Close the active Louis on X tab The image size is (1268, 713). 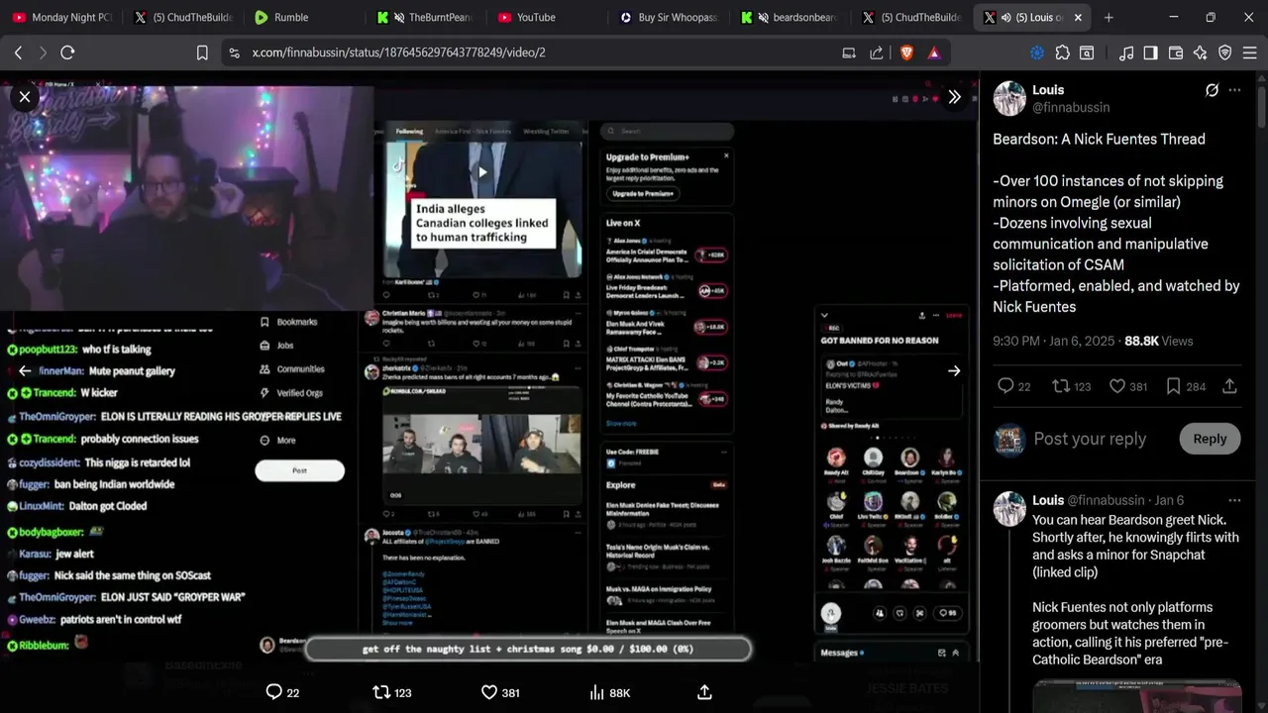tap(1078, 17)
